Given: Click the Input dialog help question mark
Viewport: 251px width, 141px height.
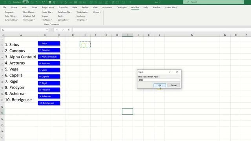Looking at the screenshot, I should (170, 72).
